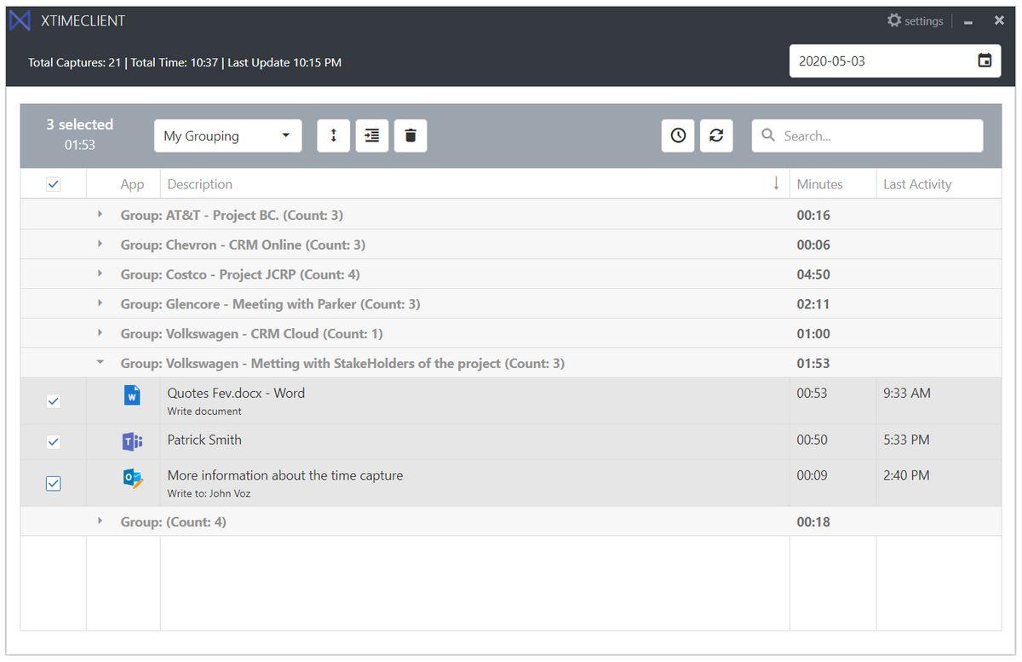This screenshot has height=662, width=1022.
Task: Click the App column header
Action: 132,184
